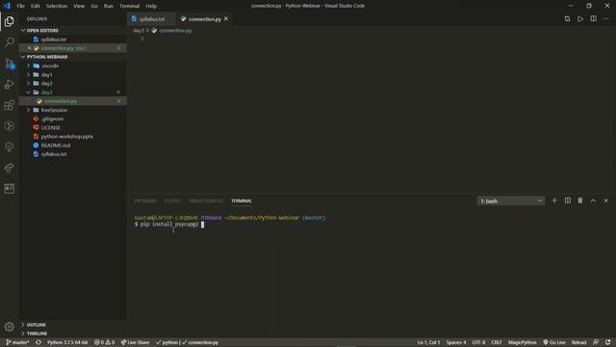The height and width of the screenshot is (347, 616).
Task: Kill terminal with trash icon
Action: (580, 200)
